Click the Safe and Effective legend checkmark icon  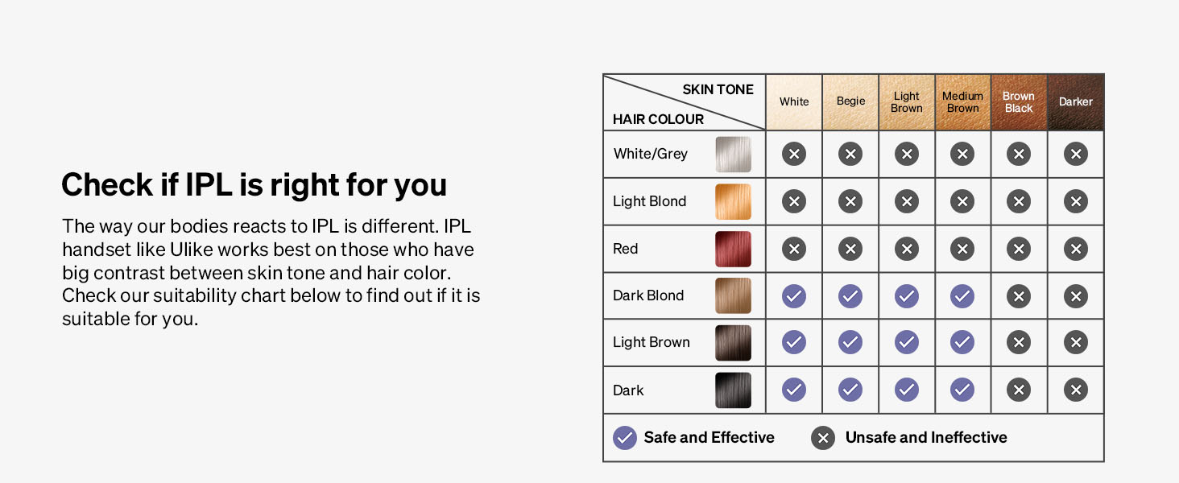(625, 438)
